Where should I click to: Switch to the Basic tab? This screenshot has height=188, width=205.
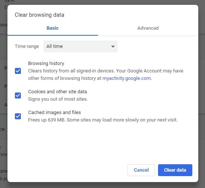click(x=53, y=28)
